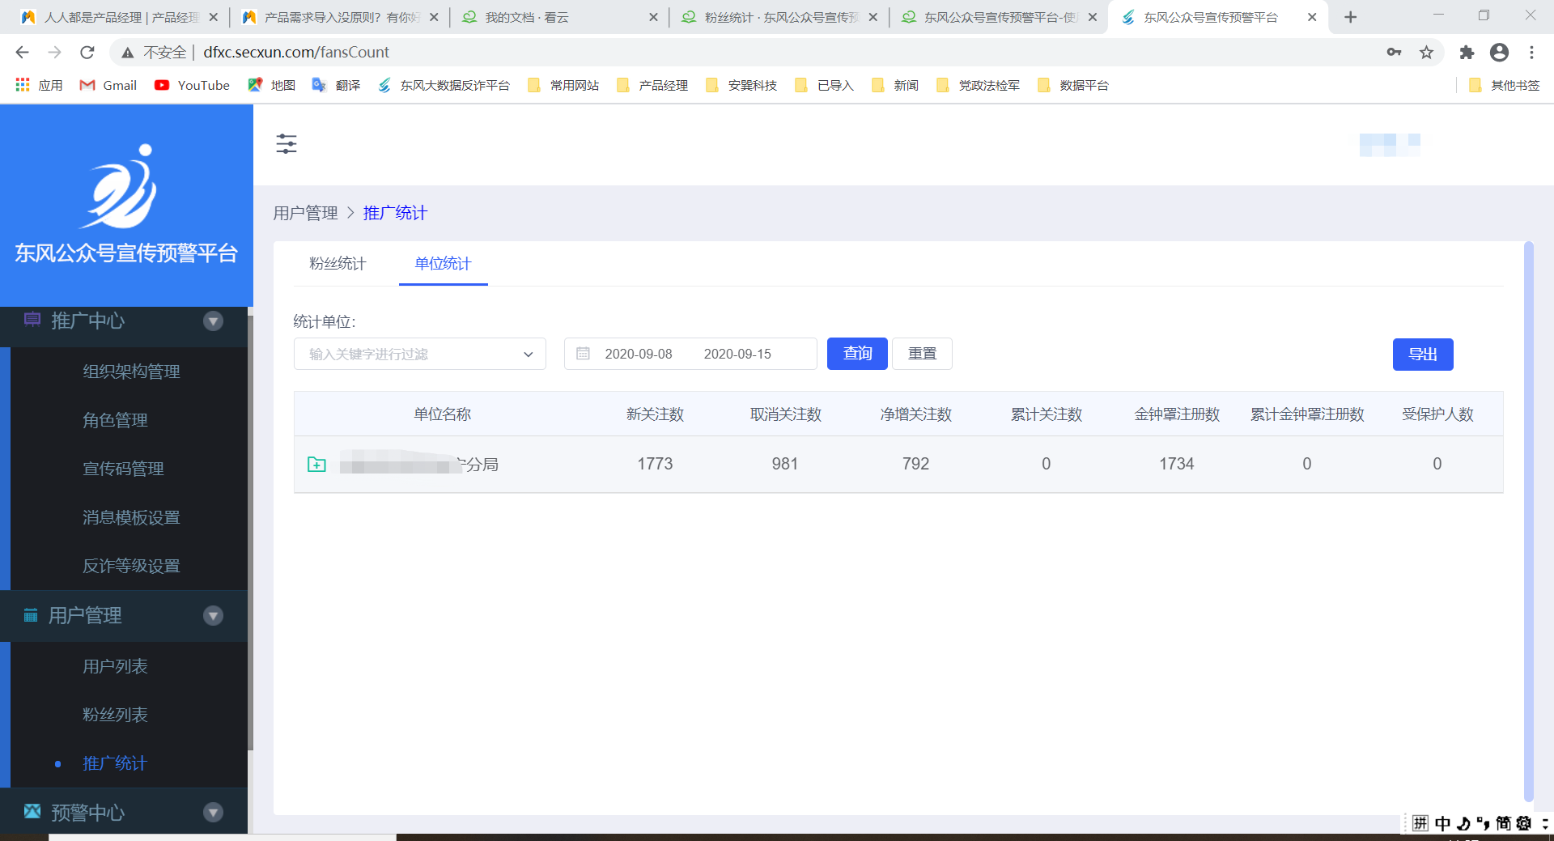
Task: Collapse the 推广中心 sidebar section
Action: pos(213,321)
